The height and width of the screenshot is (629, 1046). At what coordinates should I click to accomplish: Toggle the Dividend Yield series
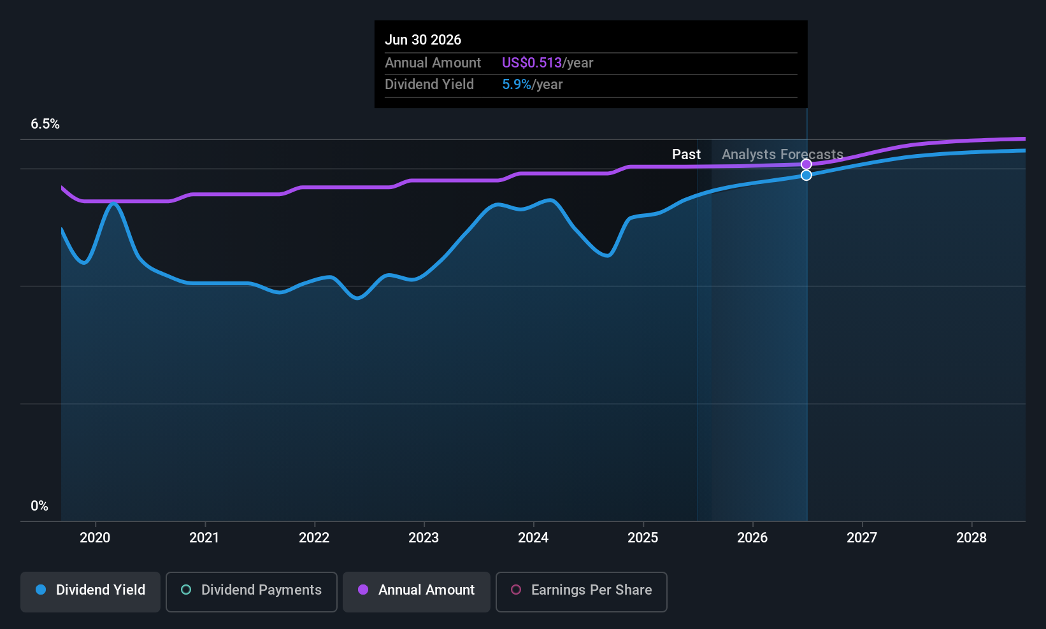tap(90, 591)
